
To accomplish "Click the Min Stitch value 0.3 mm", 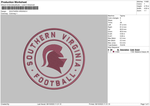I will click(x=123, y=41).
